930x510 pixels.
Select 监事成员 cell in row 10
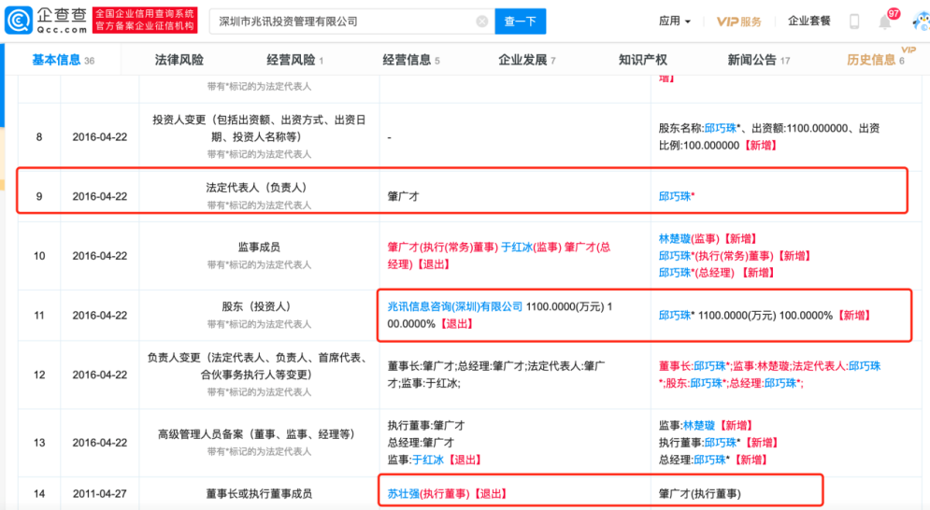259,256
